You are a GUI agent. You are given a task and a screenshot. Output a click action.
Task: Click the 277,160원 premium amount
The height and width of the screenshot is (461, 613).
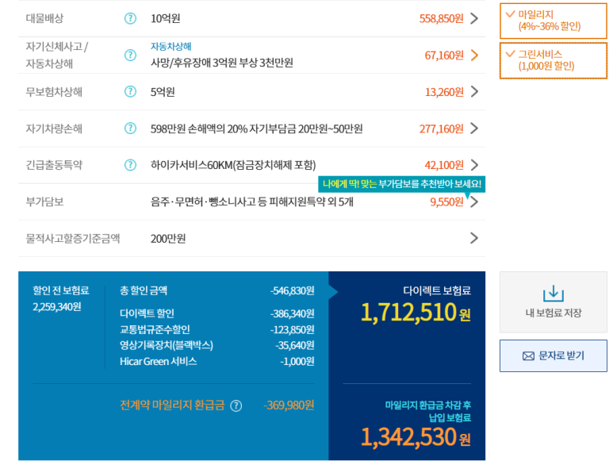[x=442, y=129]
